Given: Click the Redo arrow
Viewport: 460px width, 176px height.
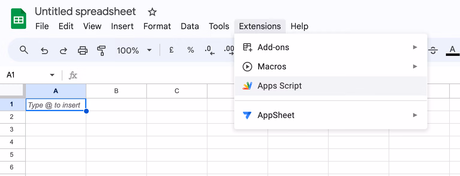Looking at the screenshot, I should [63, 50].
